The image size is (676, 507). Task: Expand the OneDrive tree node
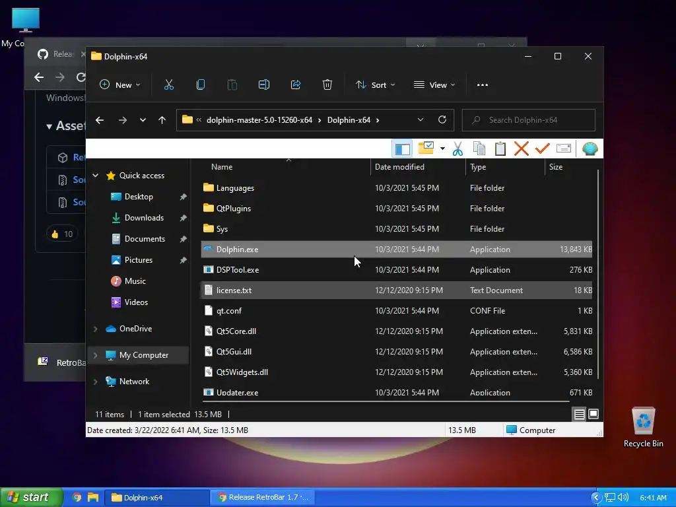[96, 329]
